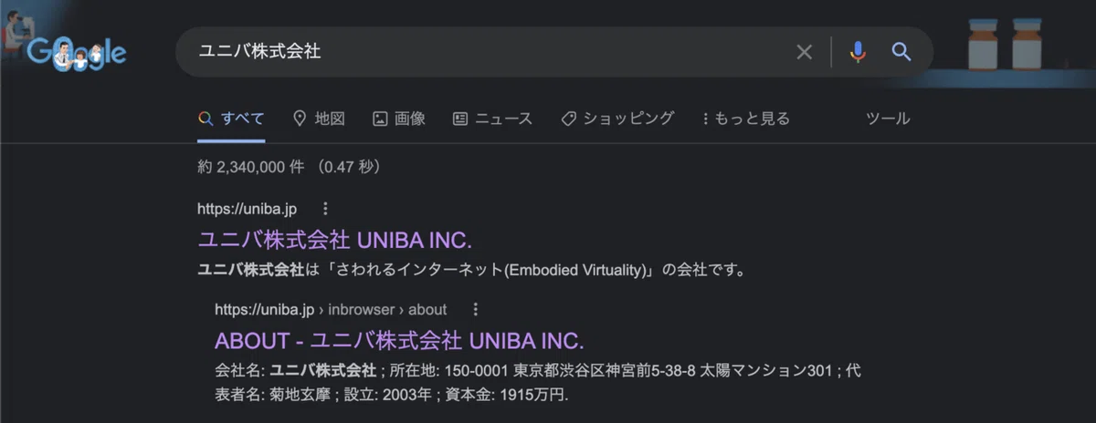The width and height of the screenshot is (1096, 423).
Task: Open three-dot menu beside inbrowser › about
Action: (475, 309)
